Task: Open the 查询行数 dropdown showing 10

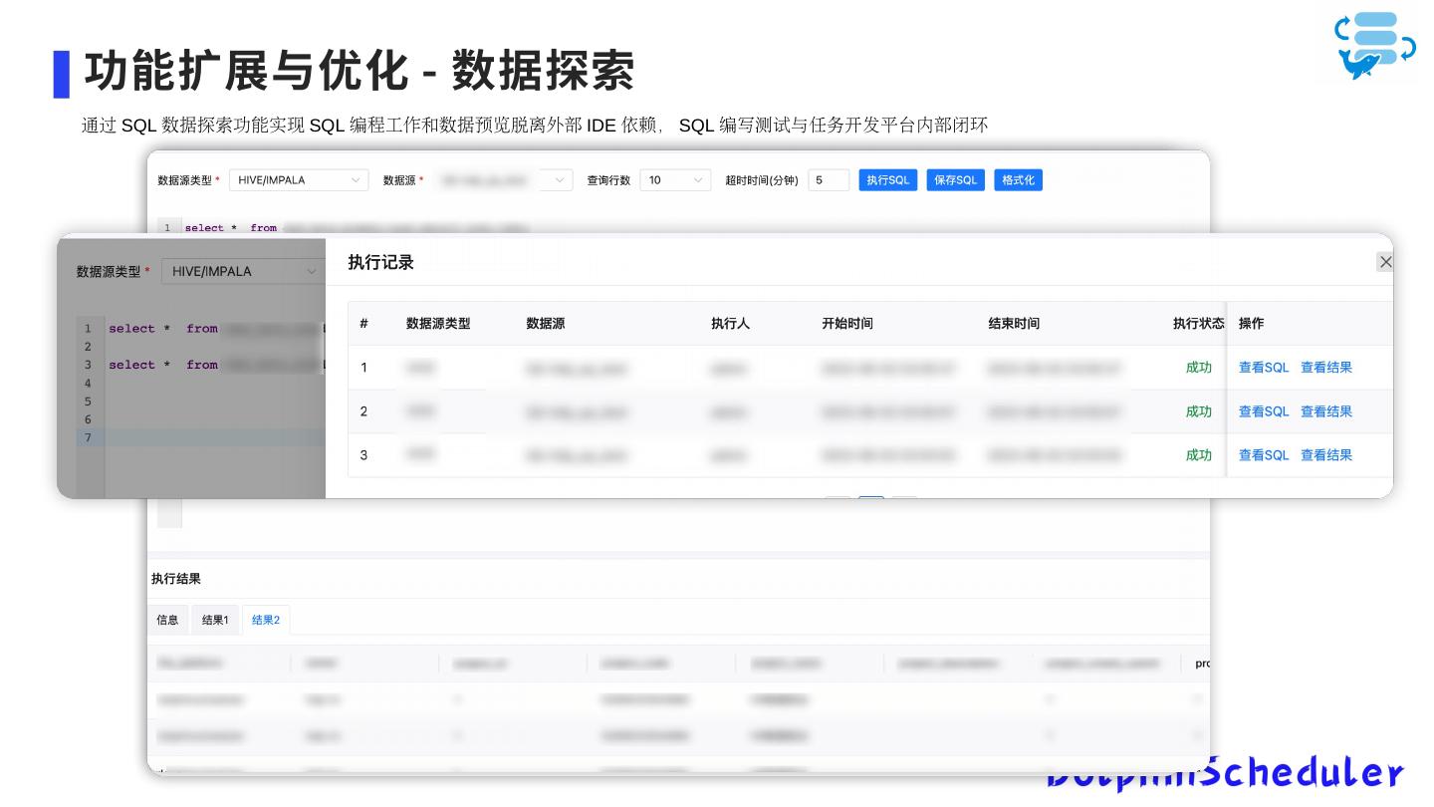Action: (x=675, y=180)
